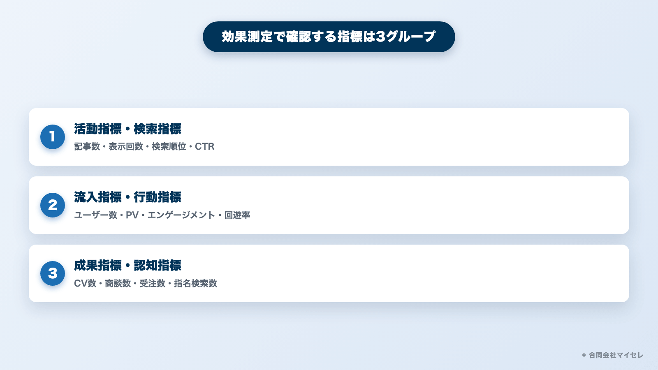Click empty area of second white card

(411, 205)
